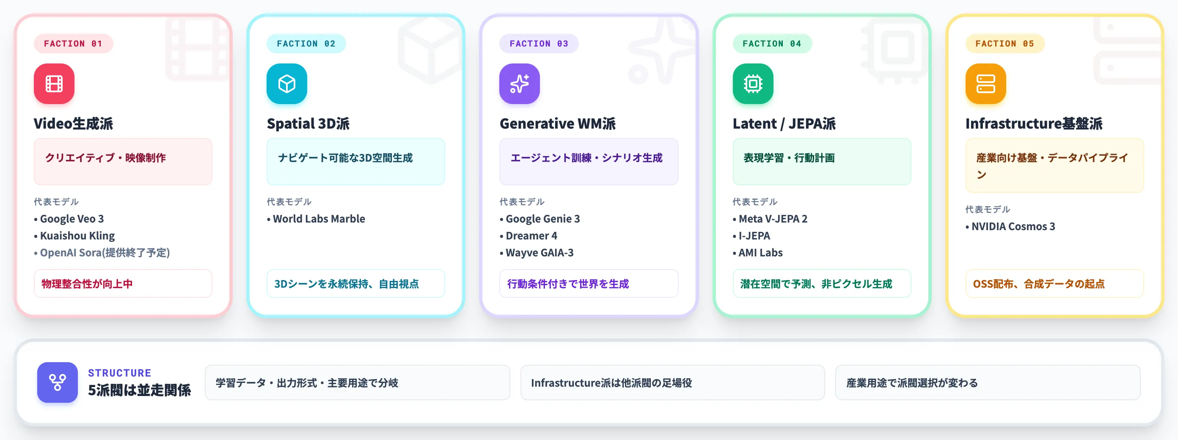1178x440 pixels.
Task: Click the Kuaishou Kling list item
Action: click(x=74, y=236)
